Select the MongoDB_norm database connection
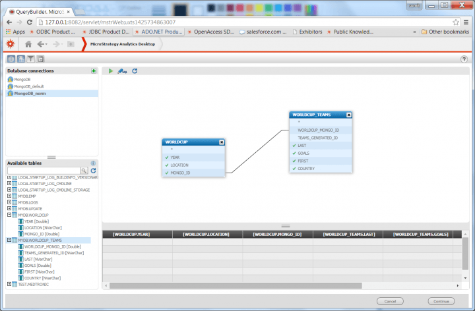 pos(52,94)
